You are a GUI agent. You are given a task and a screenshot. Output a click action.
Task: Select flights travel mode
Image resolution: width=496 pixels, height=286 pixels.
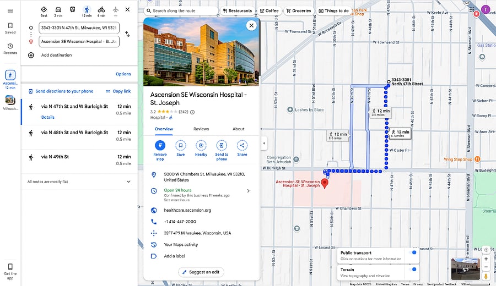[116, 11]
